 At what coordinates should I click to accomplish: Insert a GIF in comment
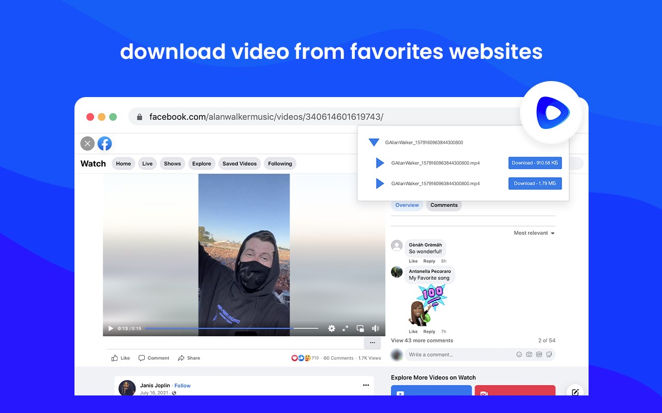pyautogui.click(x=539, y=355)
